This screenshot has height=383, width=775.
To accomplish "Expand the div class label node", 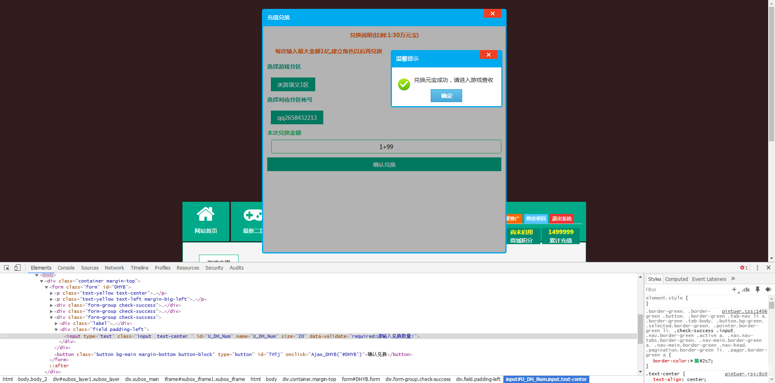I will click(56, 323).
